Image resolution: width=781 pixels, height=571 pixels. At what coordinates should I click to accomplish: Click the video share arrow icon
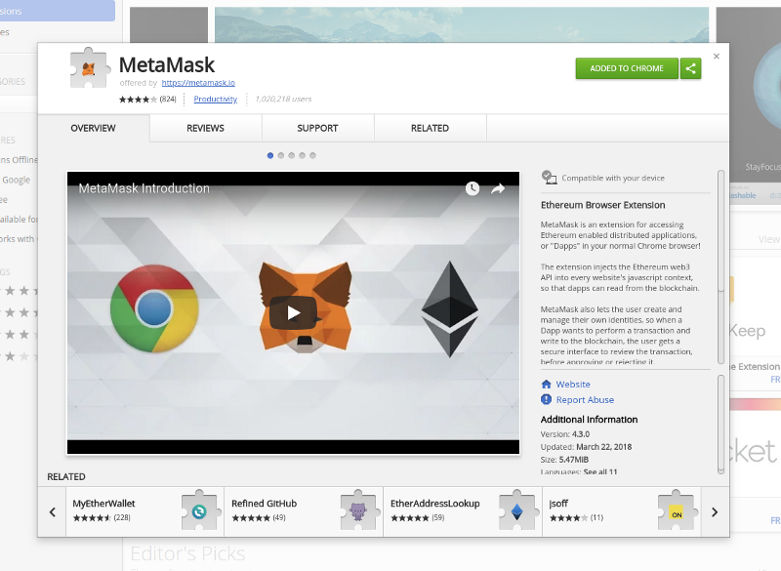498,188
